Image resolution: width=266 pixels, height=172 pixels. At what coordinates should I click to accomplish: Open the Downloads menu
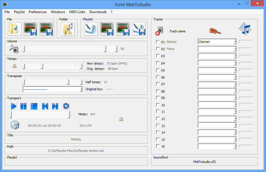click(x=98, y=12)
